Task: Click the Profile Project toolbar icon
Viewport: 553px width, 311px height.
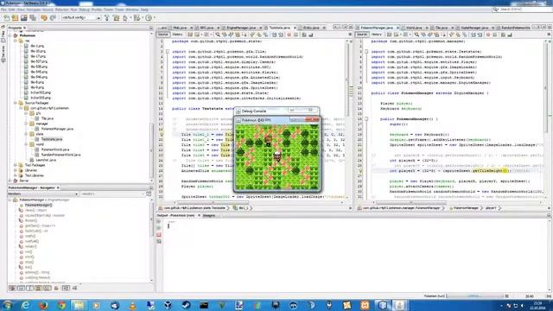Action: tap(149, 17)
